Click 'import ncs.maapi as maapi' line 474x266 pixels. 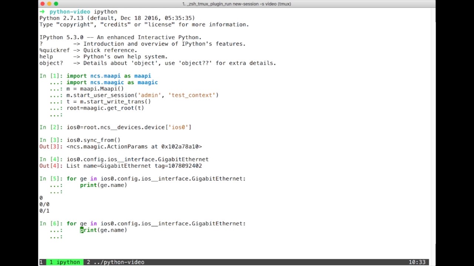(109, 76)
